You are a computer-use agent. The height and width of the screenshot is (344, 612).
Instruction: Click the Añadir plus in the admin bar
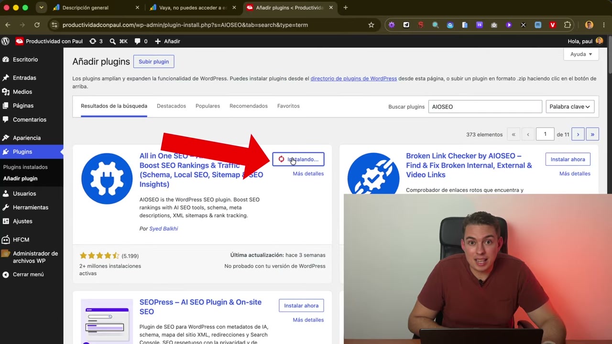click(x=167, y=41)
